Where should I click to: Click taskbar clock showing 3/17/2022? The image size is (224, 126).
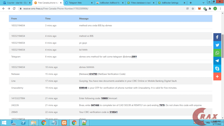(217, 123)
